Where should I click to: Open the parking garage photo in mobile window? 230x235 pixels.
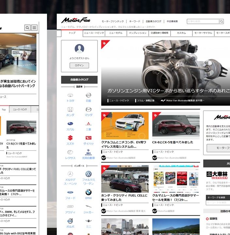point(18,54)
